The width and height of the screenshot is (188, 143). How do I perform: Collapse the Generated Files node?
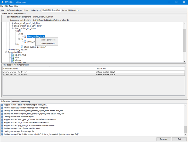tap(6, 52)
